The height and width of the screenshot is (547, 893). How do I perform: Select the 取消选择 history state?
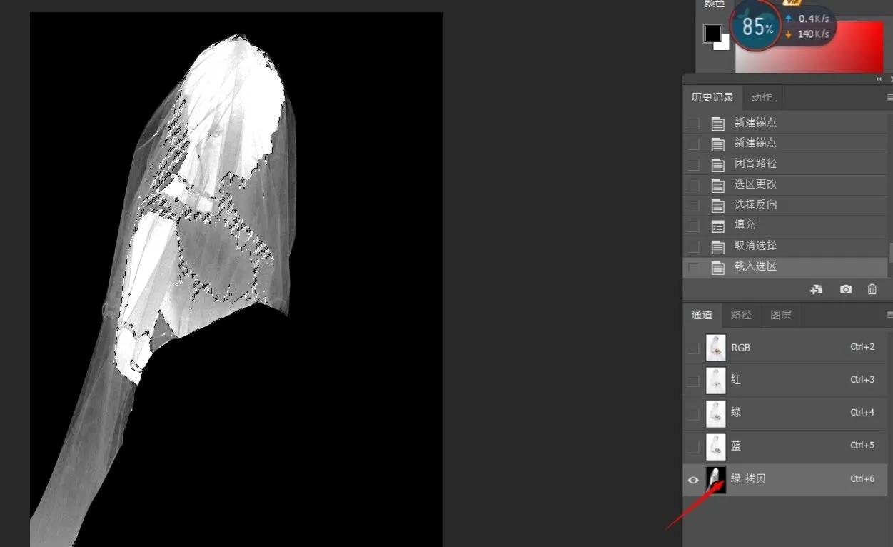786,246
